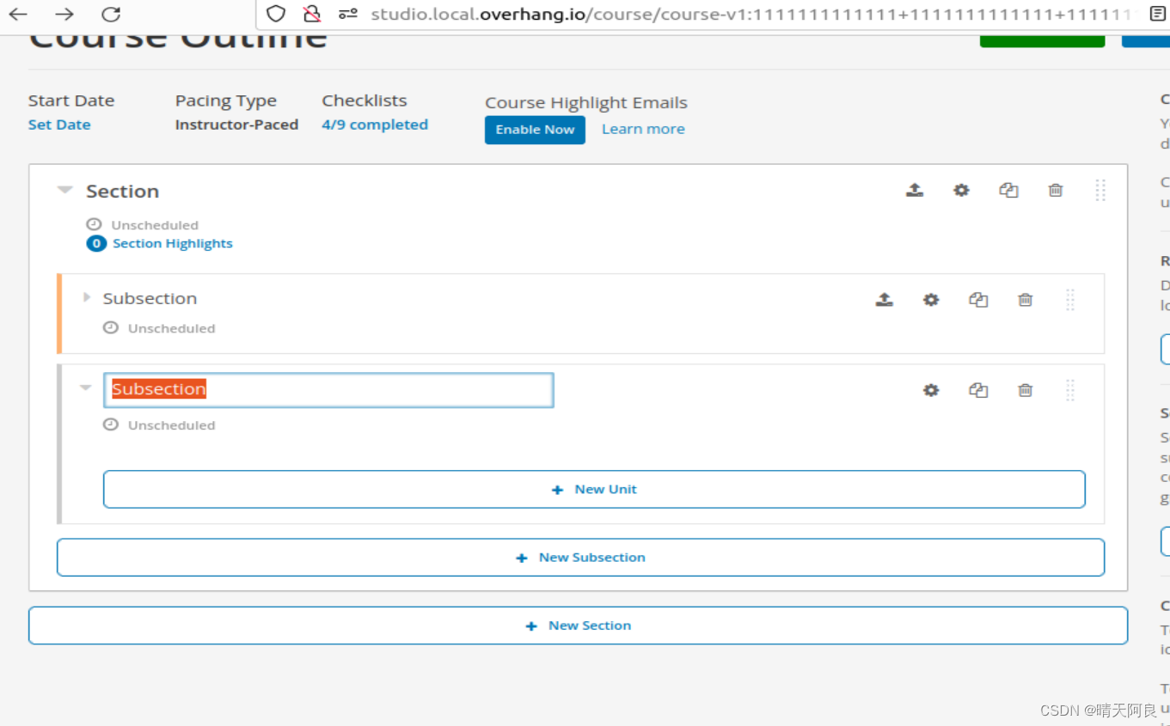The image size is (1170, 726).
Task: Click the Learn more link
Action: pos(643,129)
